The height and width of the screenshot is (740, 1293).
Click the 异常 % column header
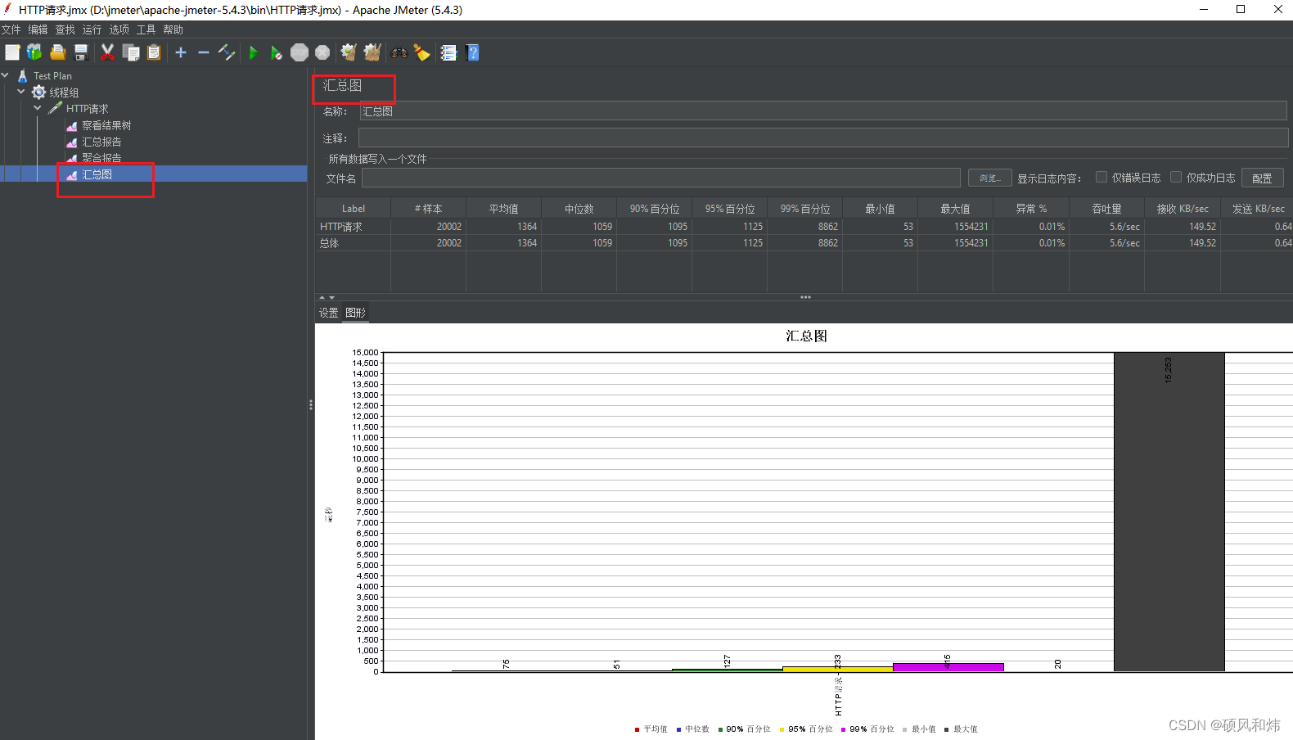tap(1031, 209)
